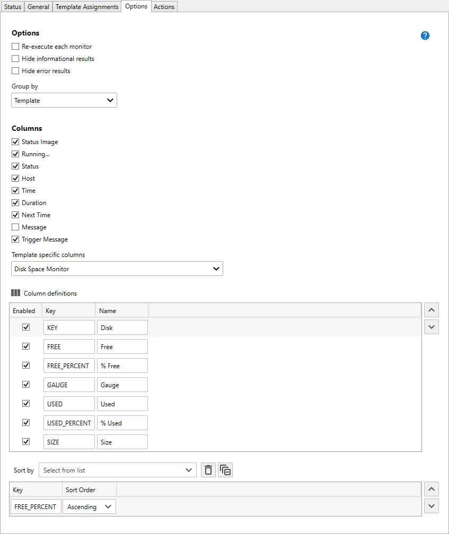Screen dimensions: 449x534
Task: Click the Name field containing % Free
Action: coord(122,366)
